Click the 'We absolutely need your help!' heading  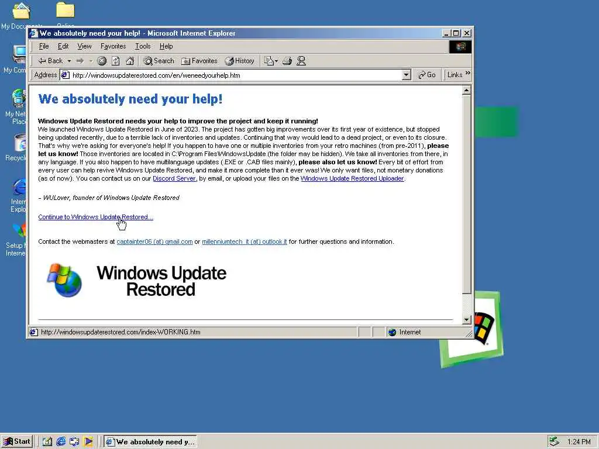[x=130, y=99]
